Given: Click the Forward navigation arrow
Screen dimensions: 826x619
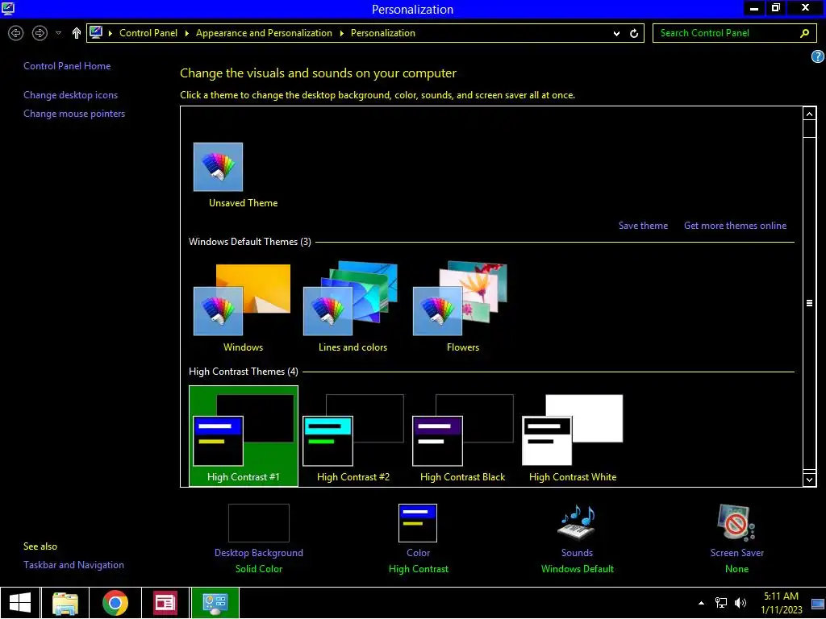Looking at the screenshot, I should tap(40, 33).
